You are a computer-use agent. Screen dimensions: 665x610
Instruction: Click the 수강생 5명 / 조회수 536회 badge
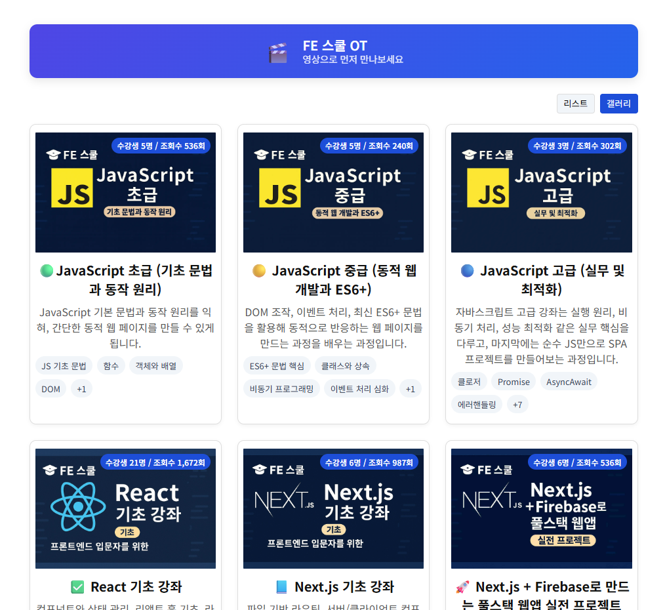coord(161,146)
